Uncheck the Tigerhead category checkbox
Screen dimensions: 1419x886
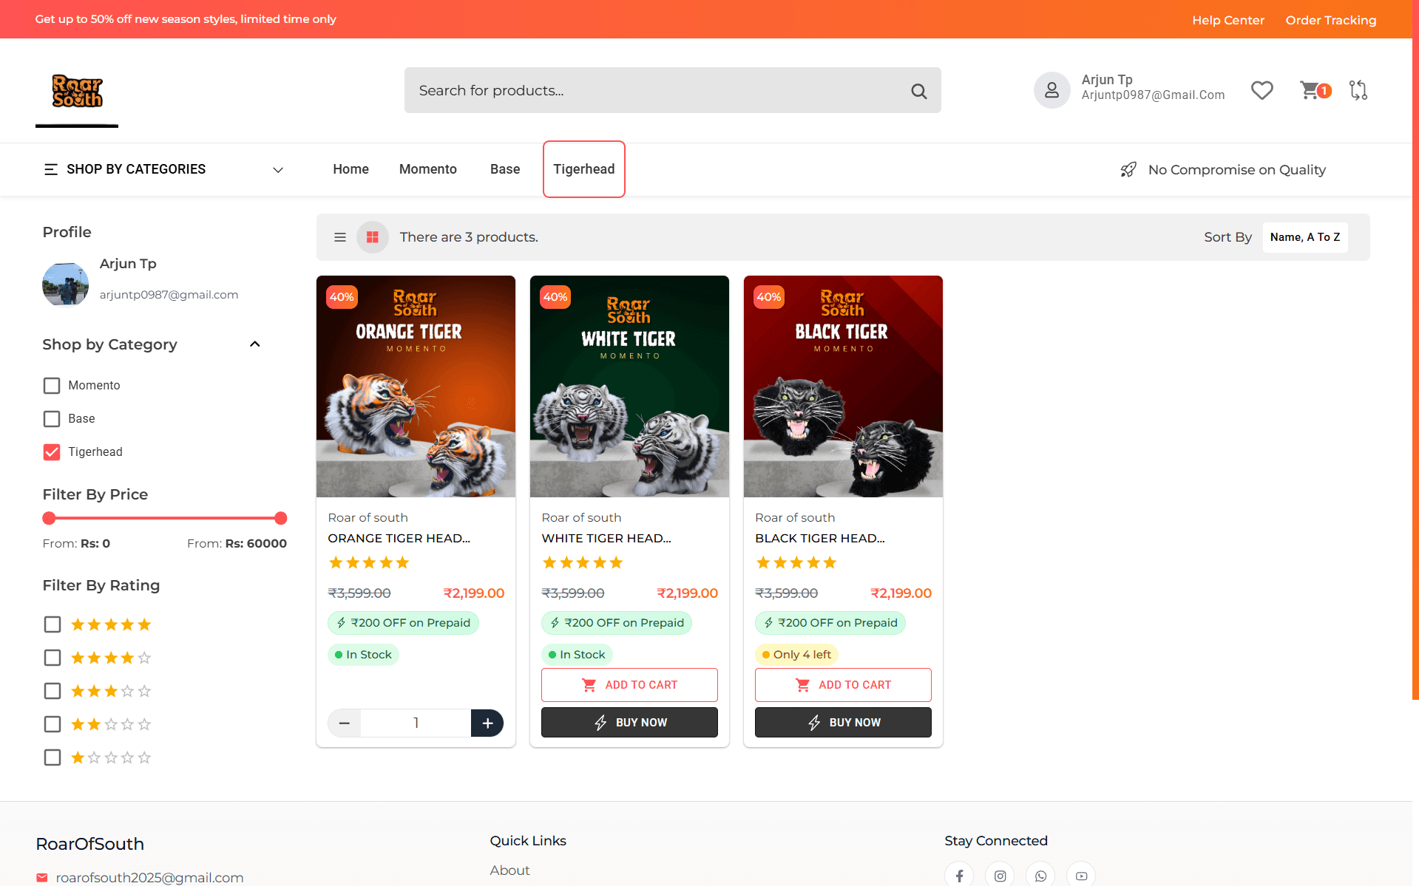pyautogui.click(x=52, y=452)
